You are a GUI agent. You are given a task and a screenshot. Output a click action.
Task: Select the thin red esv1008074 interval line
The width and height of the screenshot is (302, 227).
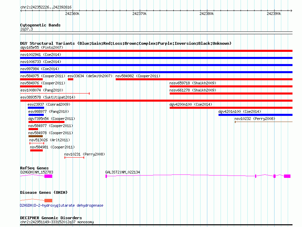tap(55, 94)
